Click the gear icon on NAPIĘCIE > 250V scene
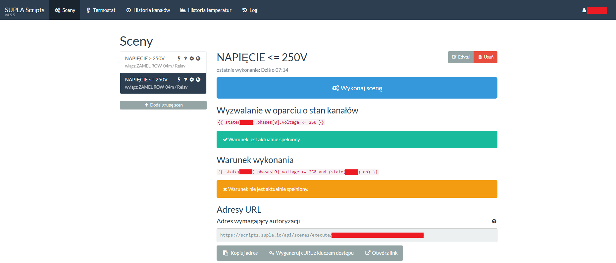The width and height of the screenshot is (616, 263). click(x=192, y=59)
